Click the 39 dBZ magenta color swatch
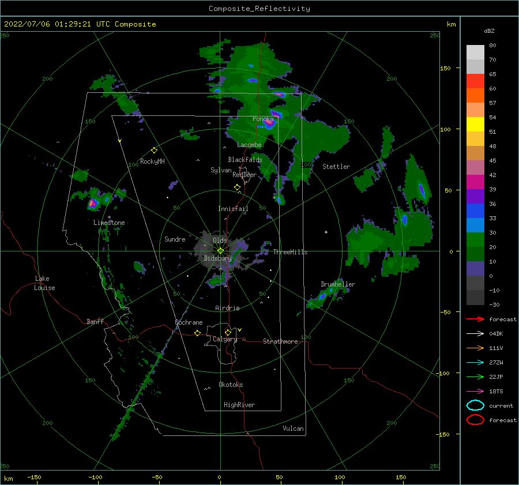519x485 pixels. (475, 182)
